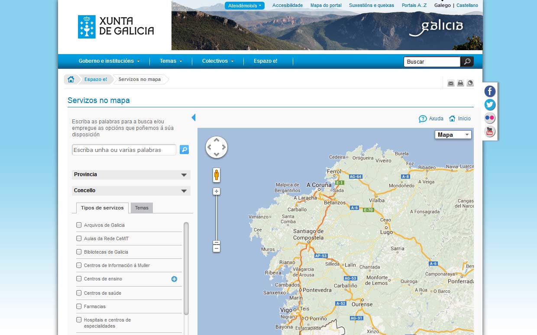Select the Centros de saúde checkbox
Screen dimensions: 537x335
click(79, 293)
